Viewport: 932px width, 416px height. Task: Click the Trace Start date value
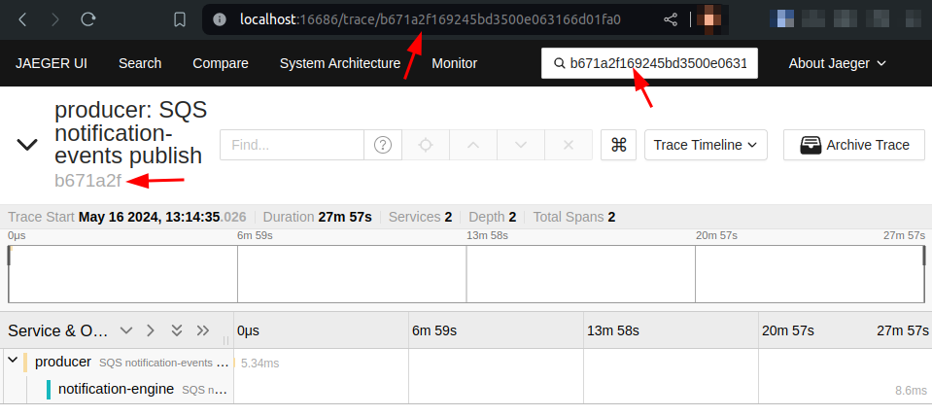(161, 217)
